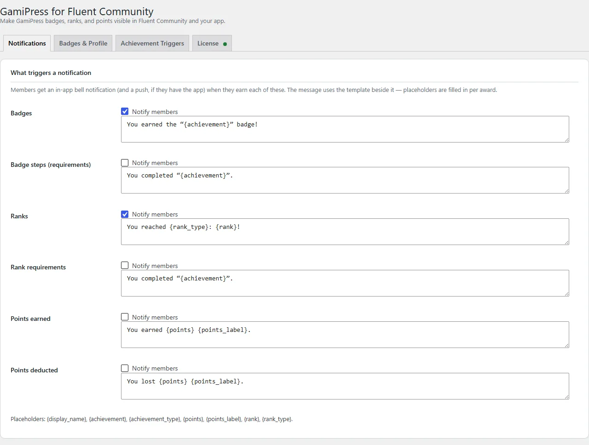Click the 'GamiPress for Fluent Community' title
Screen dimensions: 589x445
pyautogui.click(x=77, y=11)
